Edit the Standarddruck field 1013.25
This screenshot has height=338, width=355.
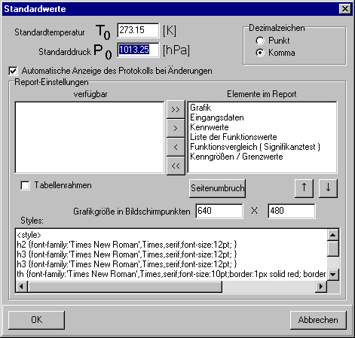(x=138, y=50)
